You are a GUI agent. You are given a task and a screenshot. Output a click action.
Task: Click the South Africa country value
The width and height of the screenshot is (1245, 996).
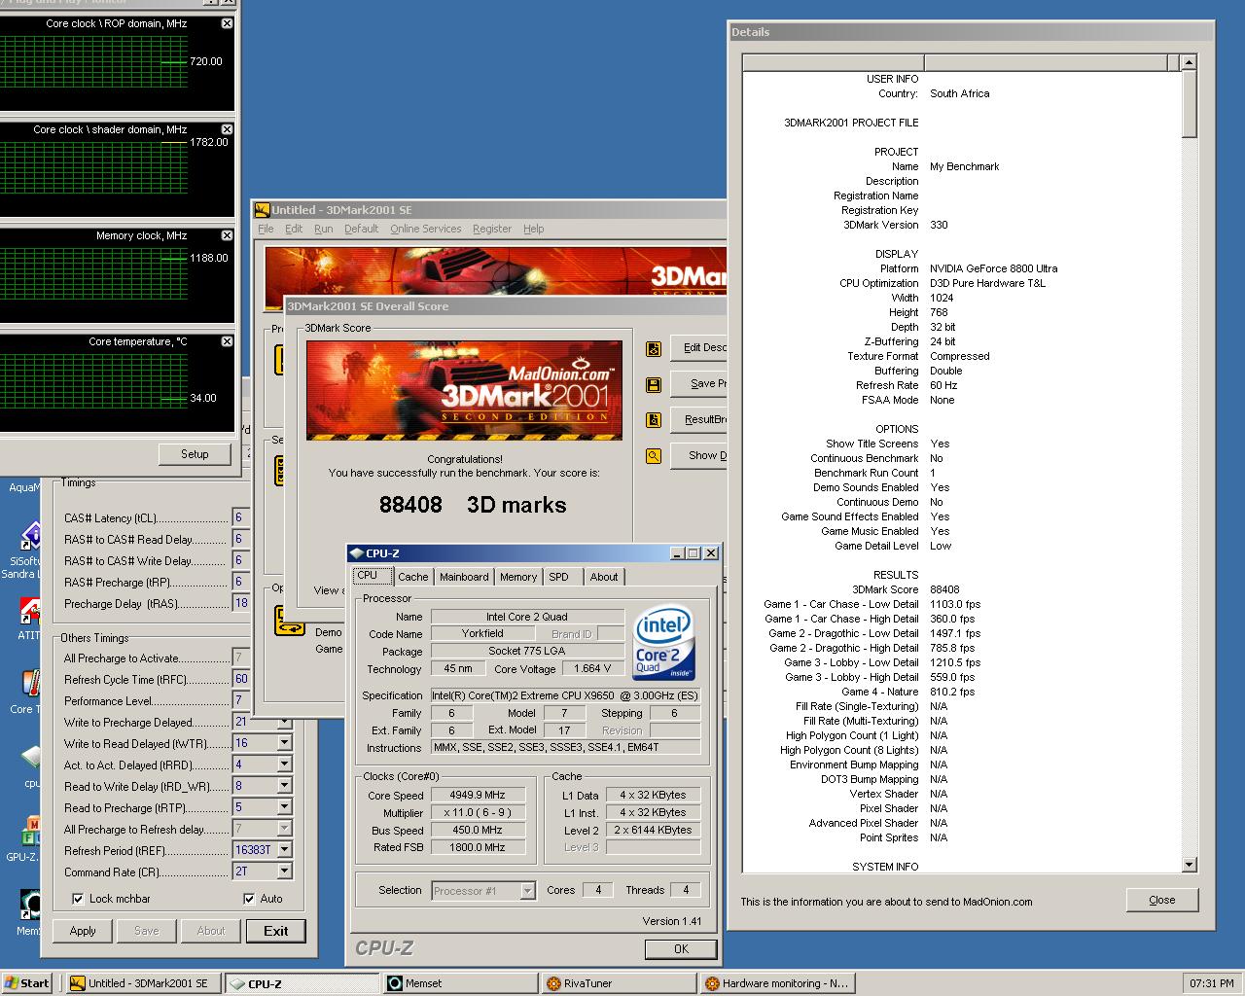tap(959, 93)
